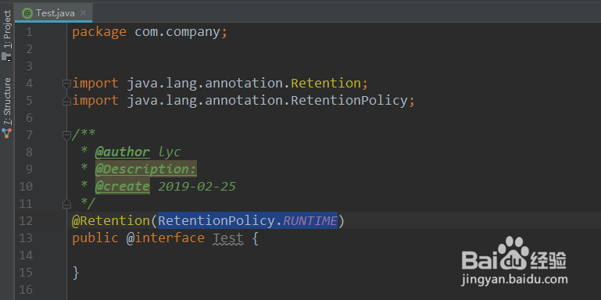Click RetentionPolicy in the second import line
Image resolution: width=601 pixels, height=300 pixels.
pos(349,100)
